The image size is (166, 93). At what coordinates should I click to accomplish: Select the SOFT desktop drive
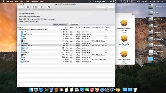150,26
